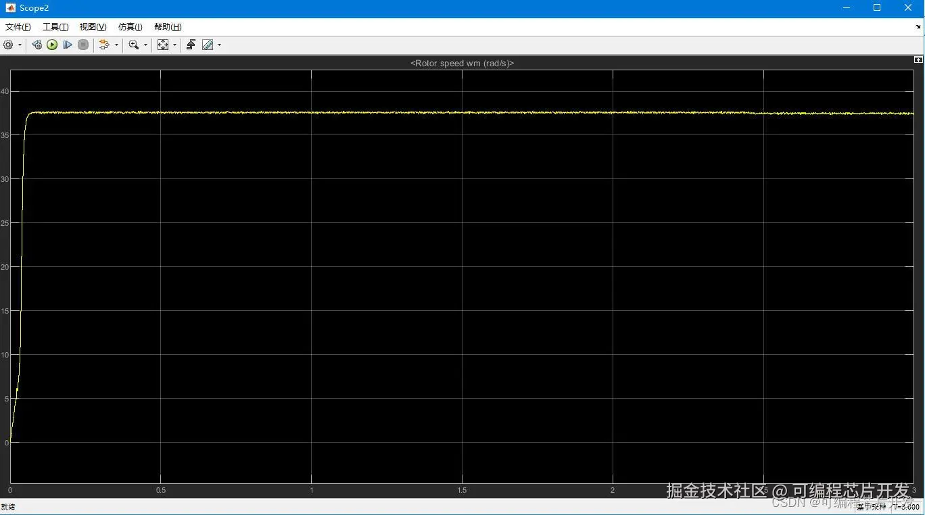
Task: Open the triggers icon
Action: pos(191,45)
